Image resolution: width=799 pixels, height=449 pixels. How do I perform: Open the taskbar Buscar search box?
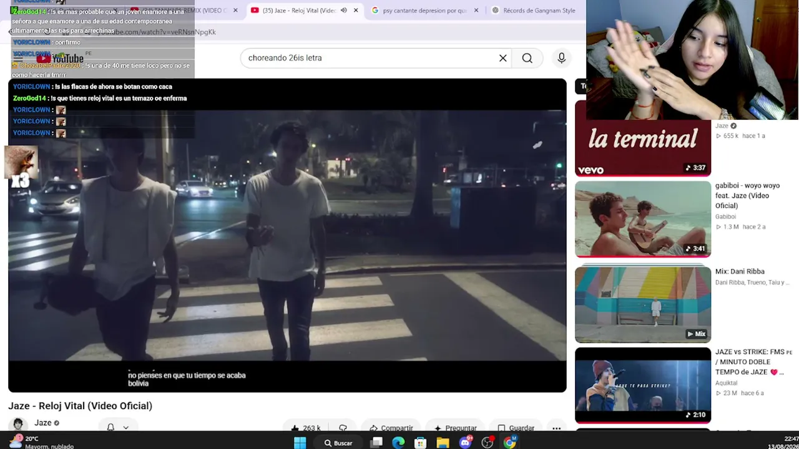(338, 443)
